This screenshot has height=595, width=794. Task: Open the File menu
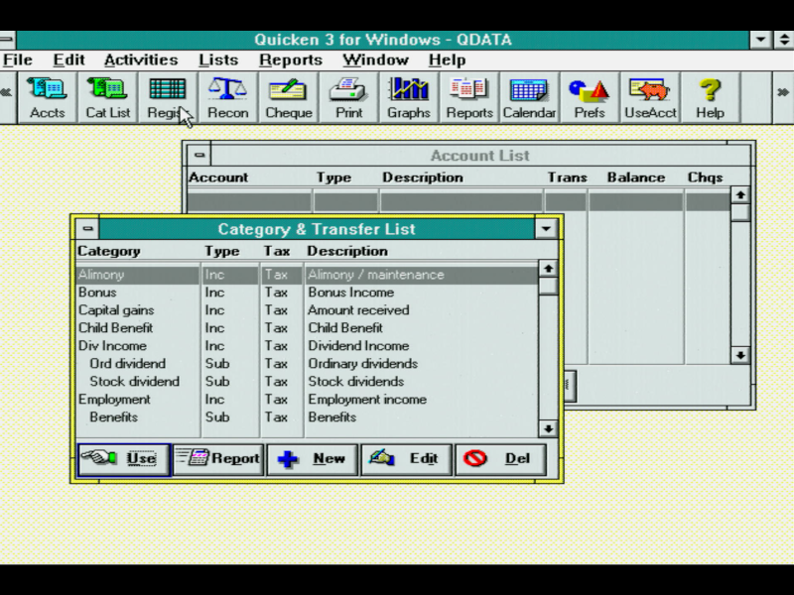18,59
